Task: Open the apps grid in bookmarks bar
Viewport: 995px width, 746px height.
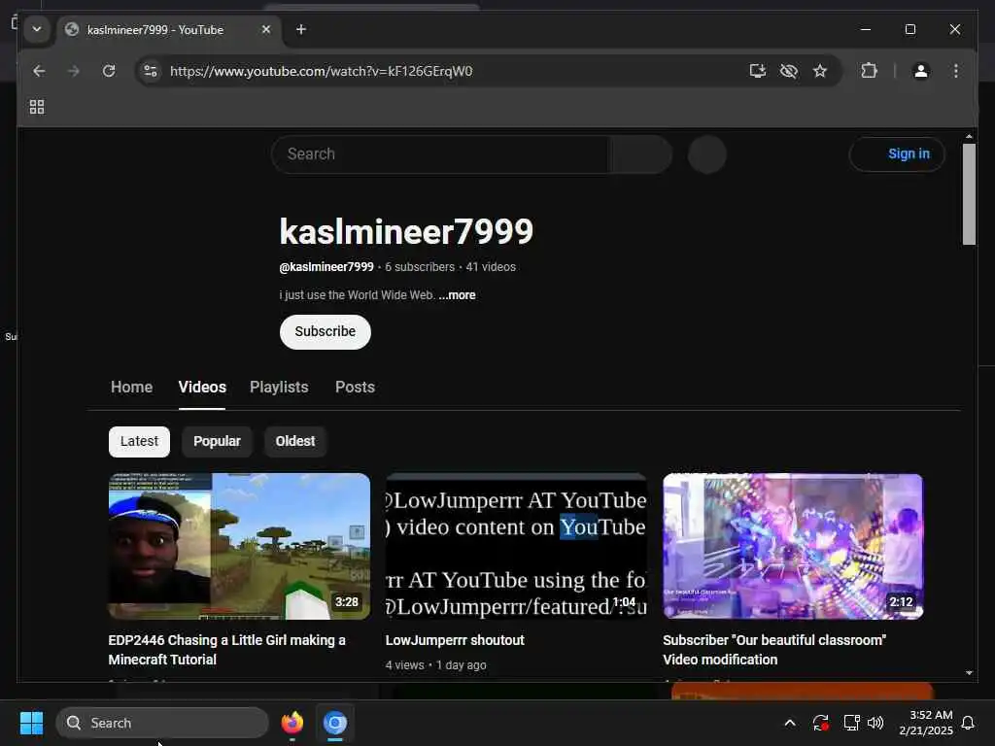Action: click(37, 107)
